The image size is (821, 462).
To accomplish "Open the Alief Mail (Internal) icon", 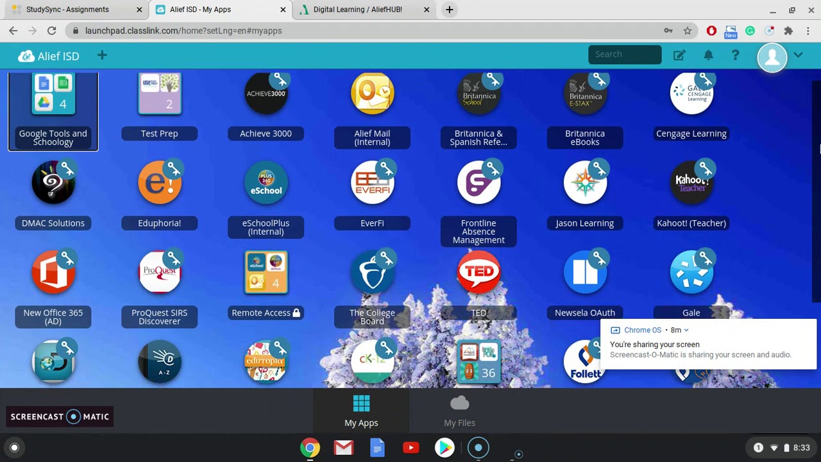I will (x=372, y=94).
